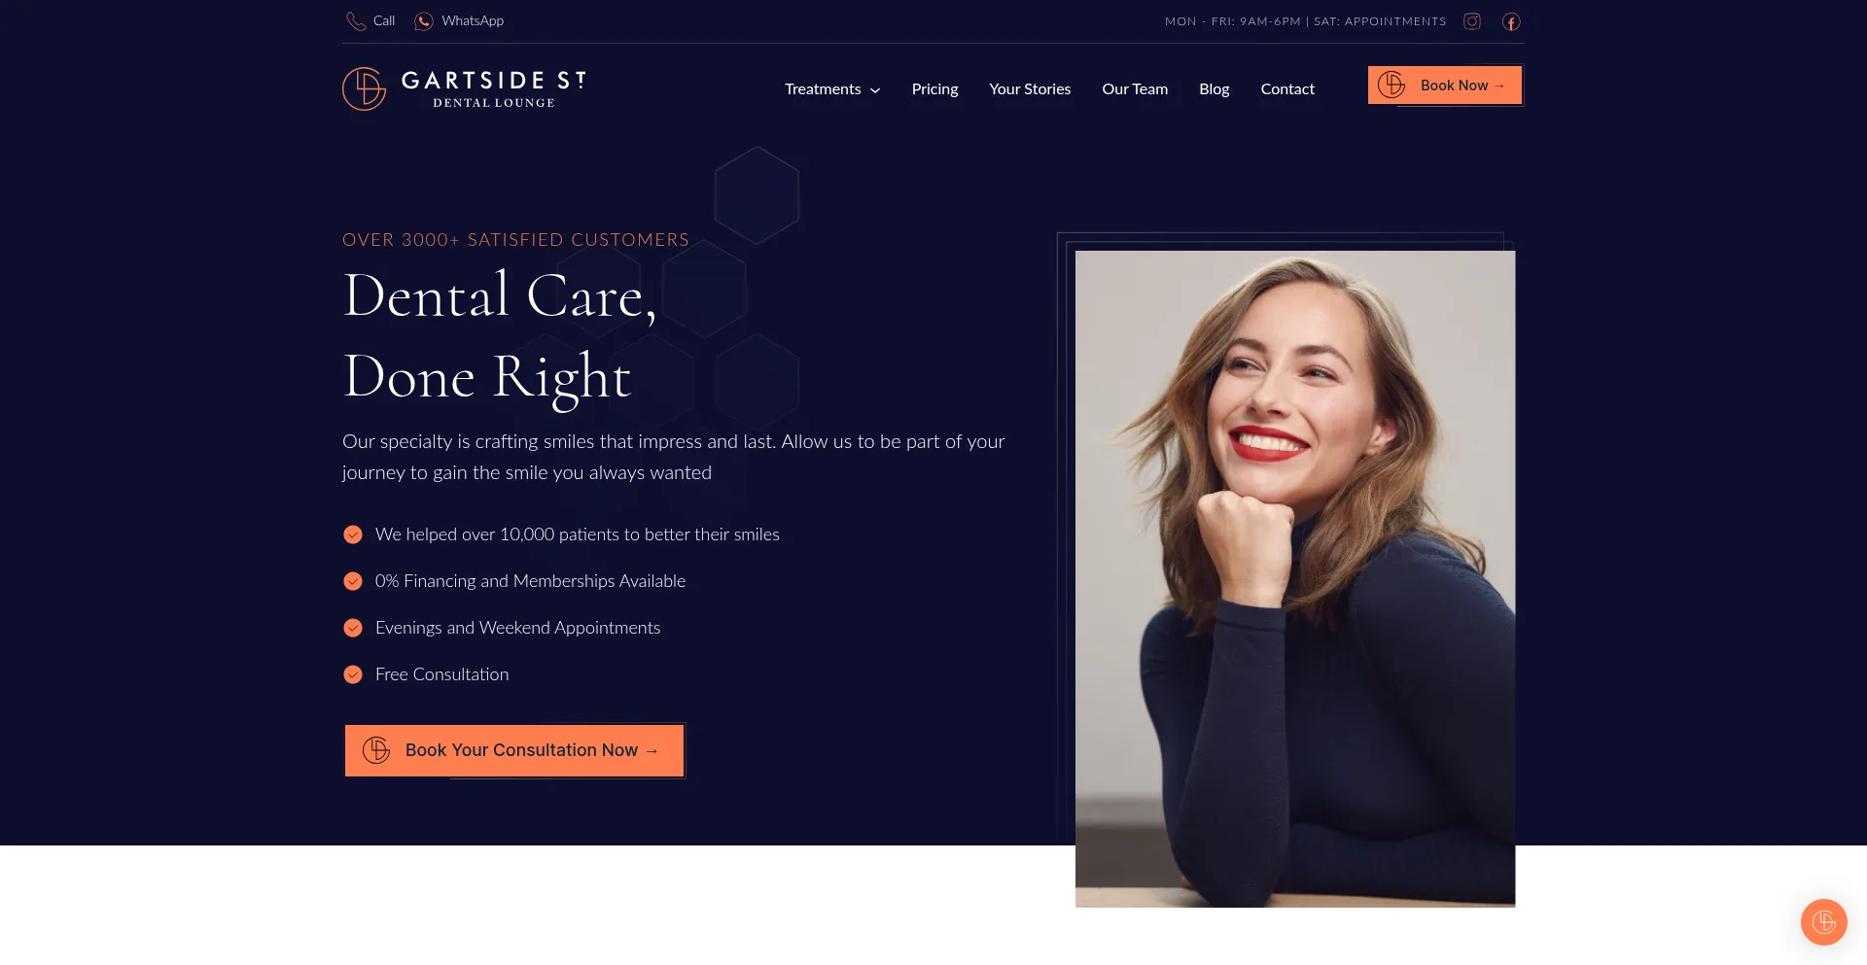Visit the Facebook page icon
This screenshot has height=965, width=1867.
tap(1511, 21)
